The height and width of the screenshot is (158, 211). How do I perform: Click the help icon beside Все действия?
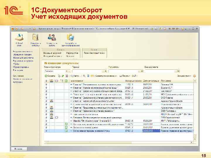[x=194, y=76]
